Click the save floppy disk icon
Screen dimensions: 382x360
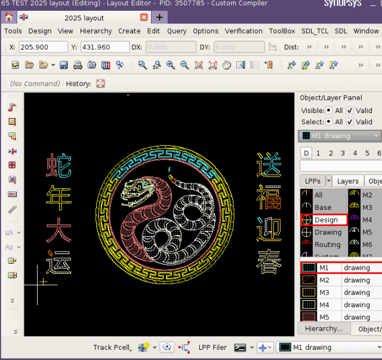64,65
